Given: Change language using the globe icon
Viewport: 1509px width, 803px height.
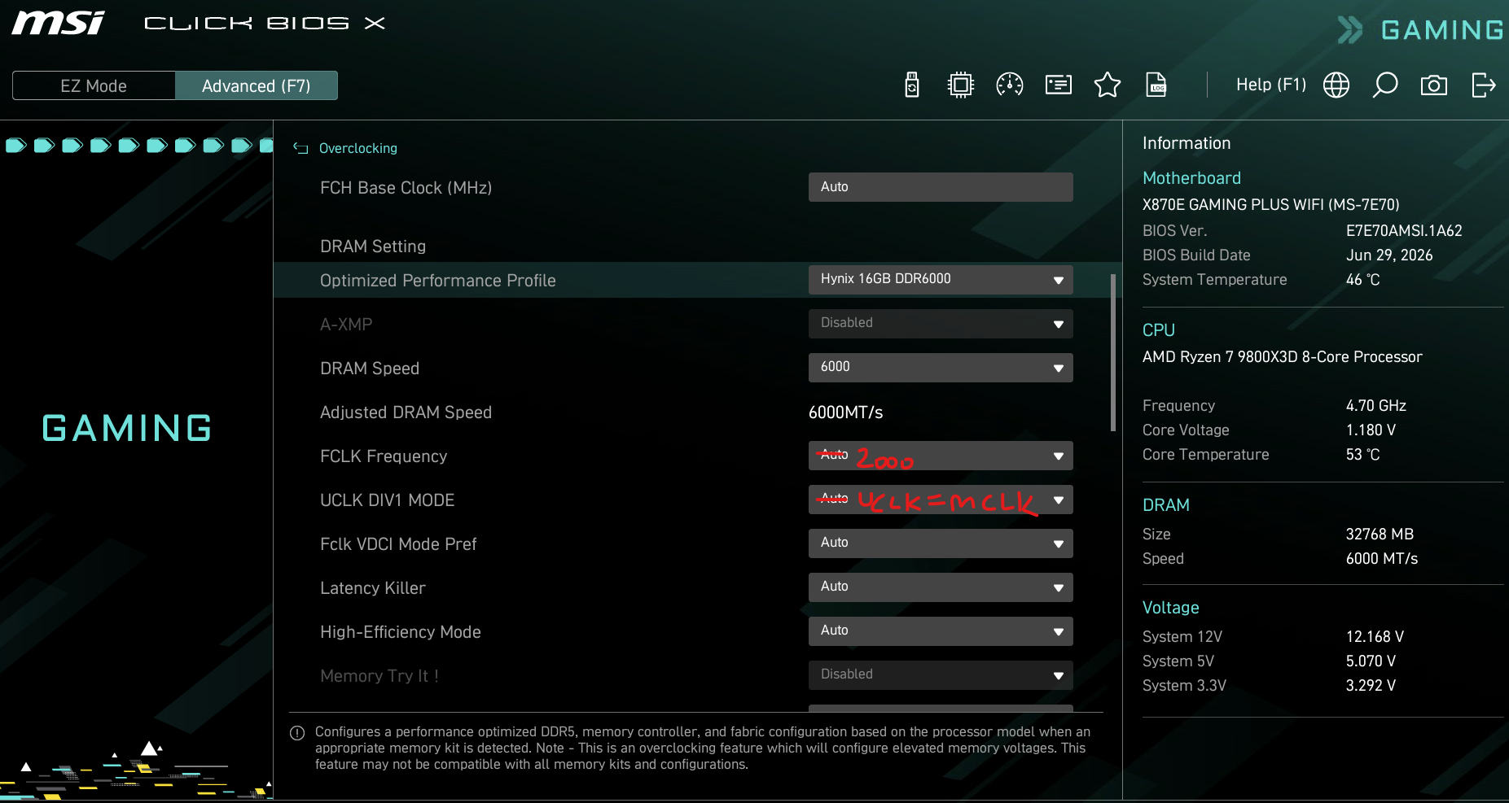Looking at the screenshot, I should click(1336, 85).
